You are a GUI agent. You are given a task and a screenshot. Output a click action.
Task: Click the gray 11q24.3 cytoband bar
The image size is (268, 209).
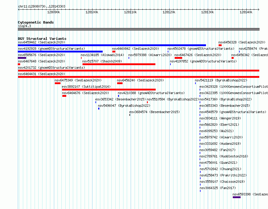click(x=139, y=29)
